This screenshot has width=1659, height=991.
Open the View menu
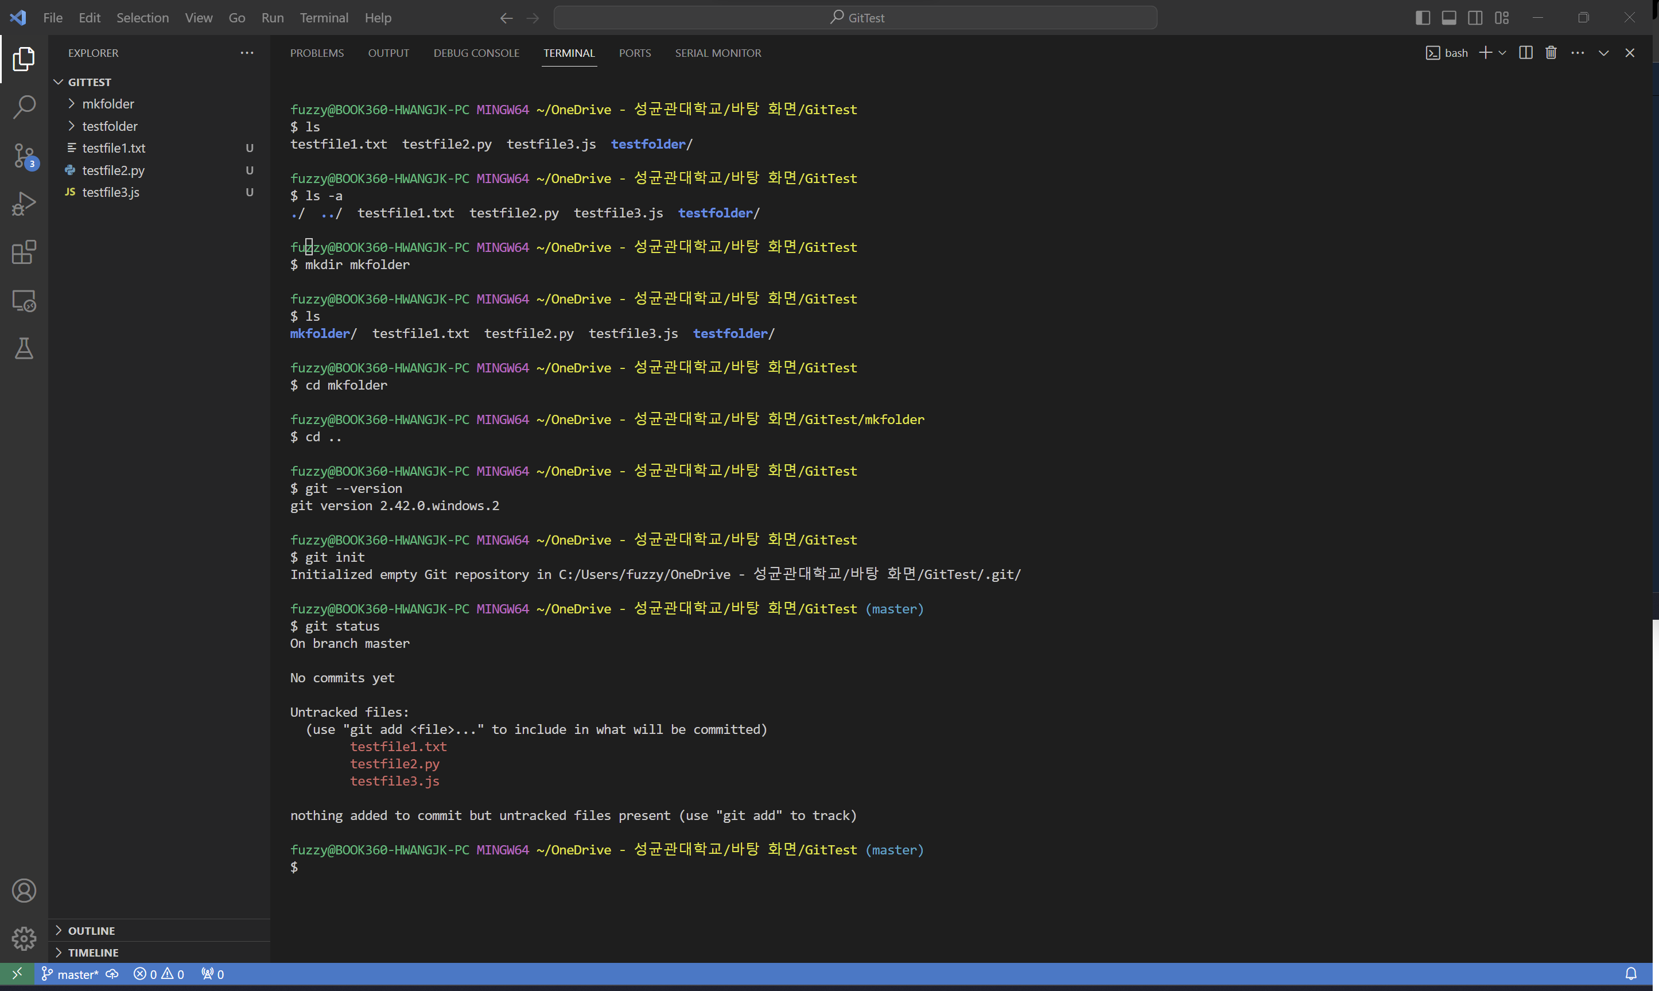(199, 18)
